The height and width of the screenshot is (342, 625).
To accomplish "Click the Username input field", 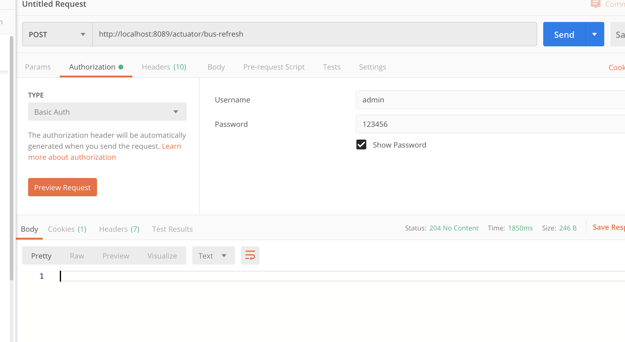I will tap(488, 100).
